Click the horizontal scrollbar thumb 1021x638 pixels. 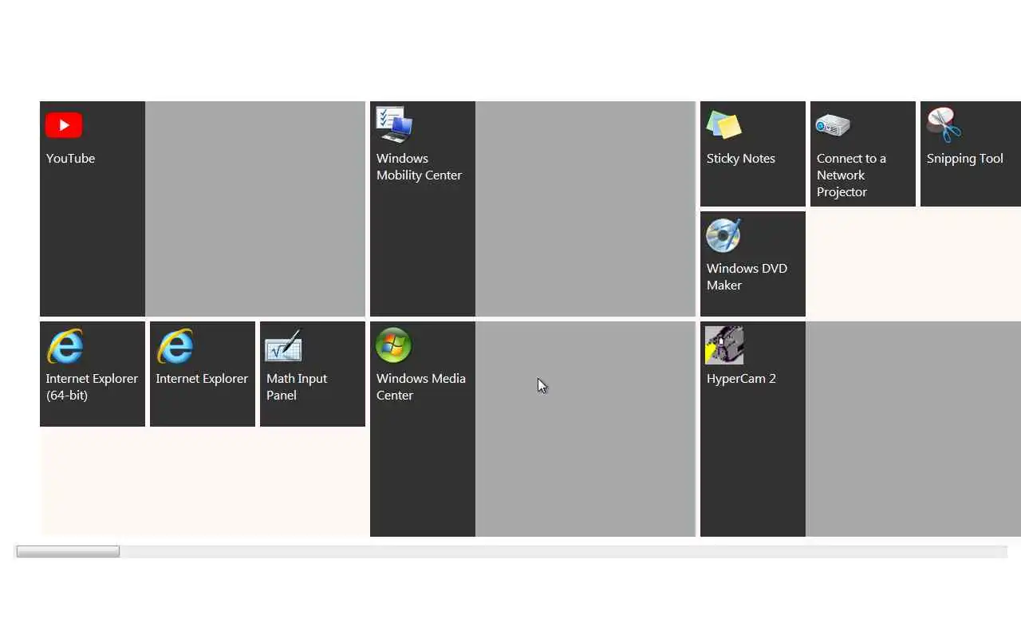[68, 551]
